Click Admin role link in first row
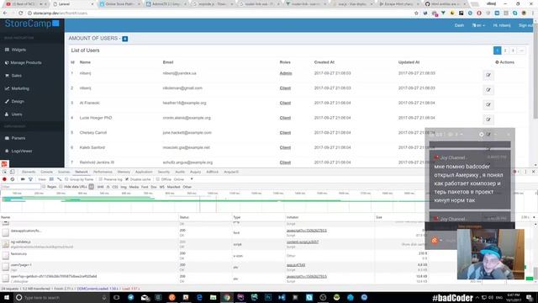The width and height of the screenshot is (538, 303). tap(286, 73)
